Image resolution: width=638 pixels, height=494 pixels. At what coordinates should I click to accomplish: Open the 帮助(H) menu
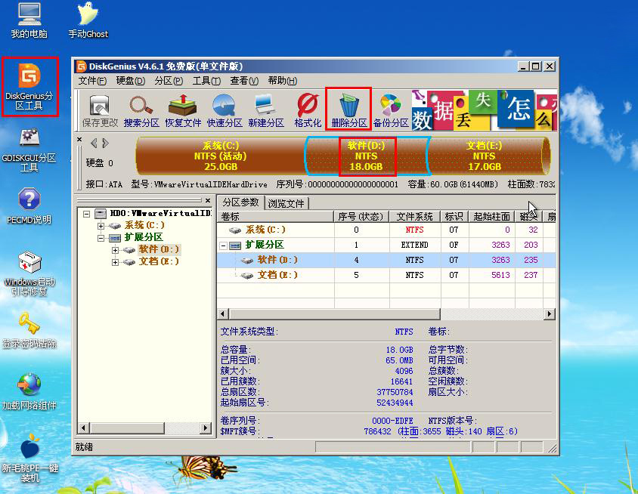coord(283,81)
